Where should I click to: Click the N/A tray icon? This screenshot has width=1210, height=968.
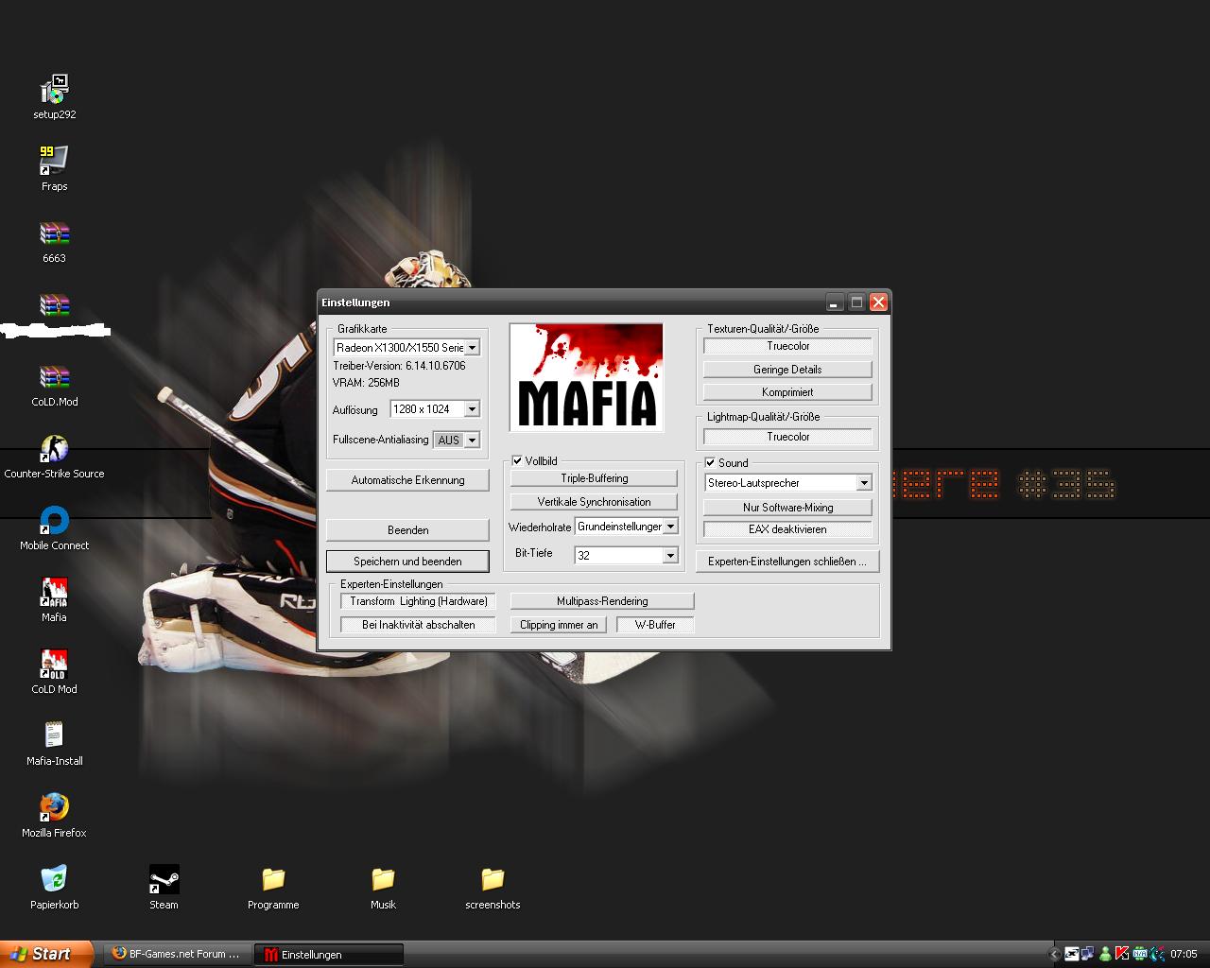tap(1140, 954)
